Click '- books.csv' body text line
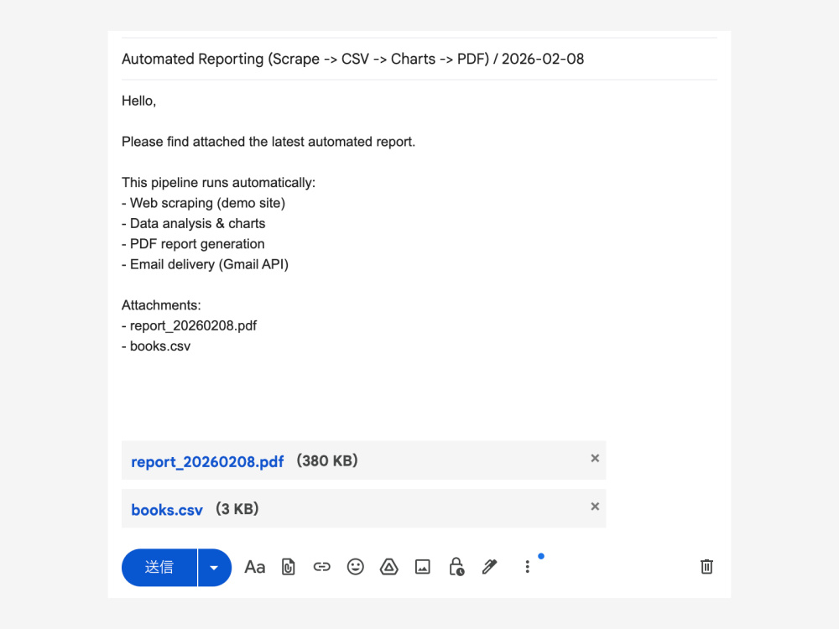839x629 pixels. (x=156, y=346)
